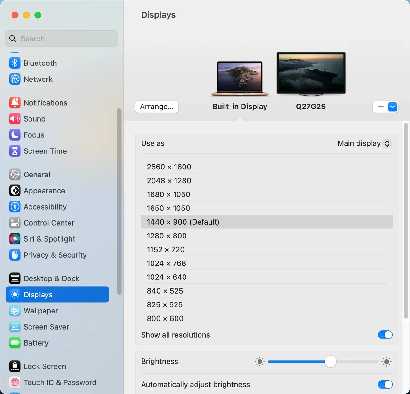Click the green full-screen window button
Viewport: 410px width, 394px height.
point(38,15)
